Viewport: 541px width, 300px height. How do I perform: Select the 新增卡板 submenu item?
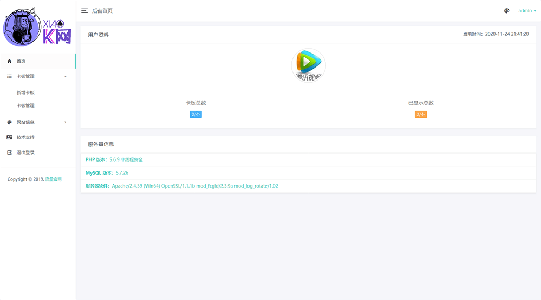coord(25,92)
